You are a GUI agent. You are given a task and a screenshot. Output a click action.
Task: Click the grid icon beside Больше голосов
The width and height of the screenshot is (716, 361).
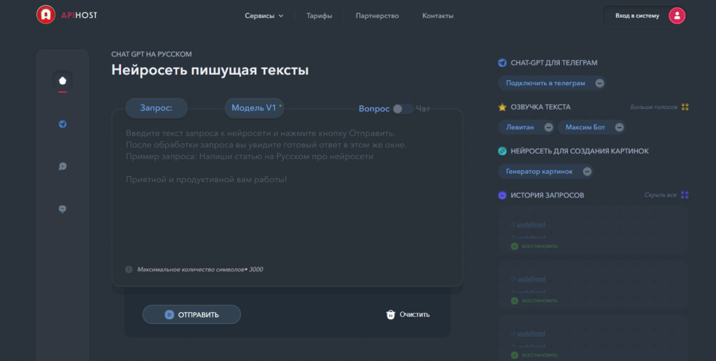685,107
